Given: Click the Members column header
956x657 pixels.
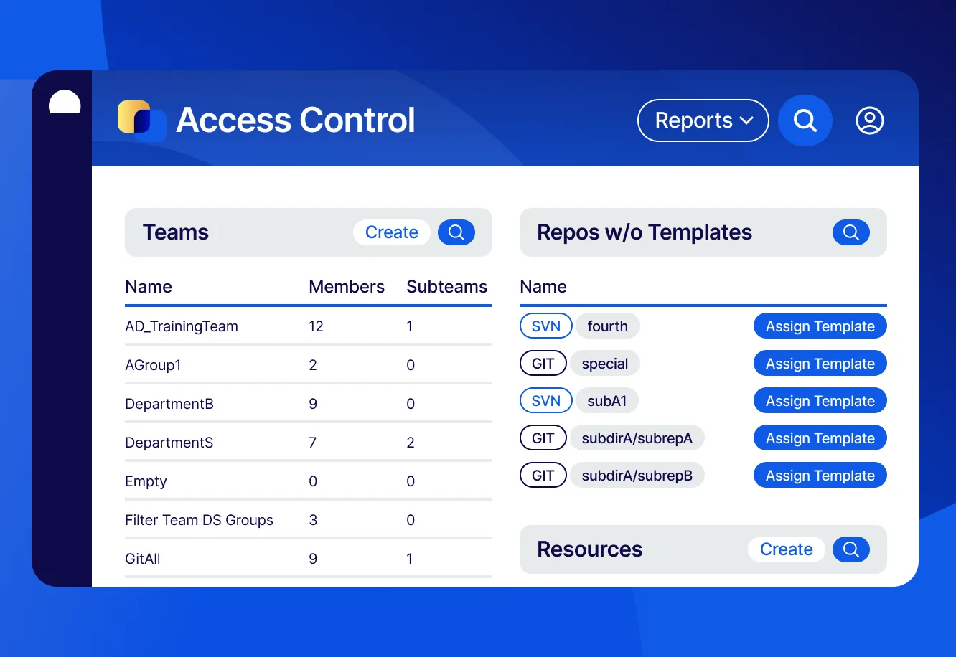Looking at the screenshot, I should click(x=347, y=287).
